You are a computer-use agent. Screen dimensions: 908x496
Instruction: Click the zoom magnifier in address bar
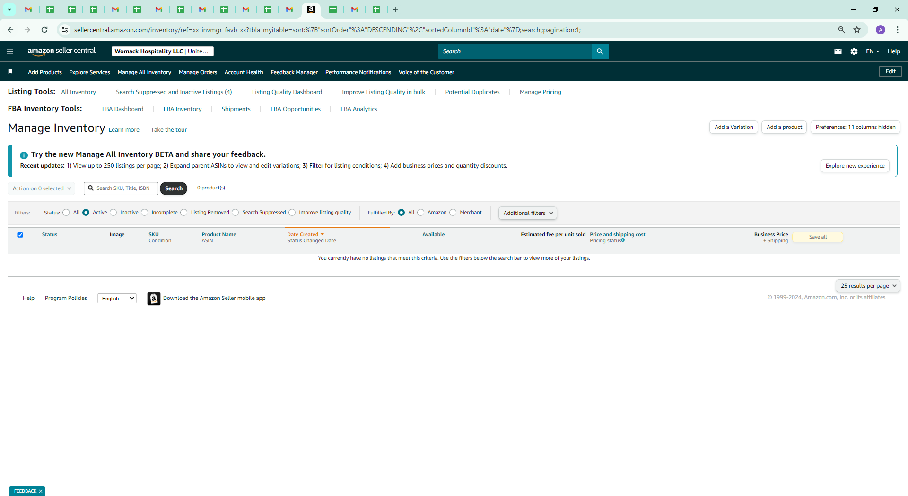842,30
